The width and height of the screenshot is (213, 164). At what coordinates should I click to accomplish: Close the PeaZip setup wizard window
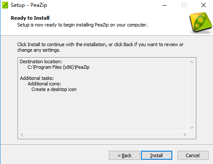pyautogui.click(x=204, y=5)
